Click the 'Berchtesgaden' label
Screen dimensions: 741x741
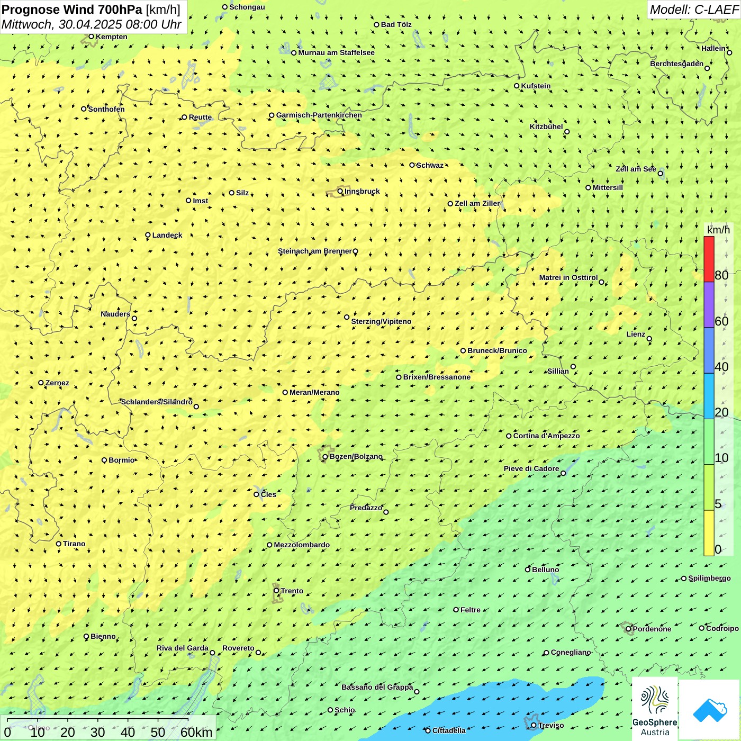click(x=677, y=64)
